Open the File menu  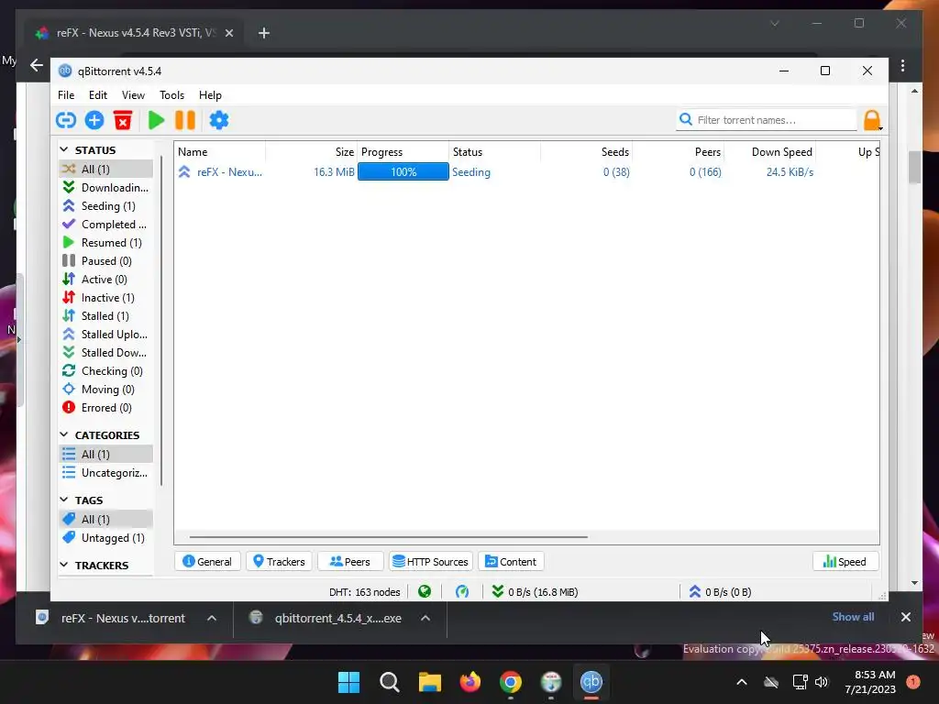point(66,95)
